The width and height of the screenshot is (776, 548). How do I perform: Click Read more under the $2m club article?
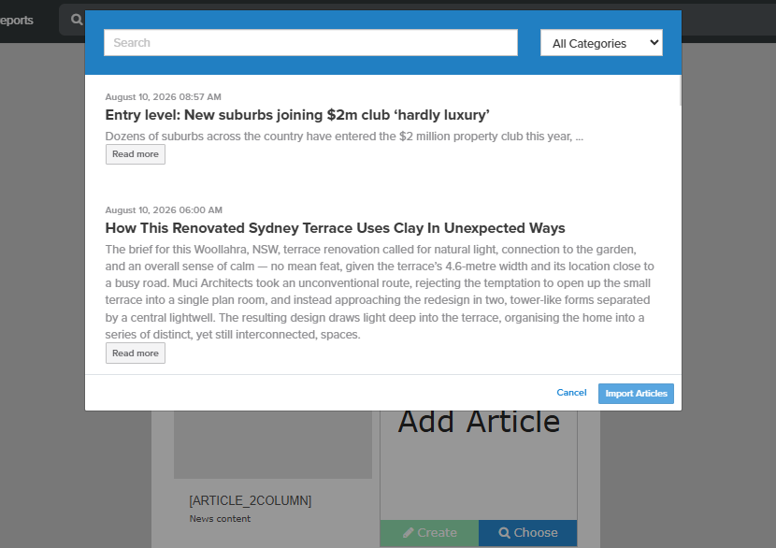136,154
